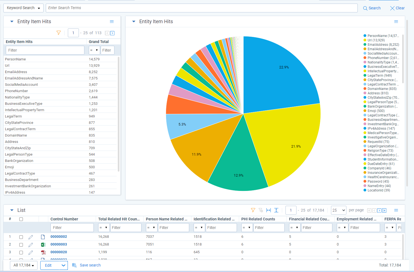Click the reset column sizing icon

pos(276,210)
